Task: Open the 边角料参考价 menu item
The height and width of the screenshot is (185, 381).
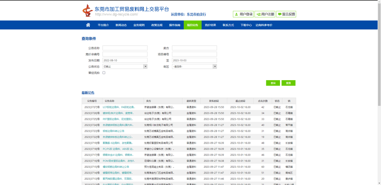Action: point(264,25)
